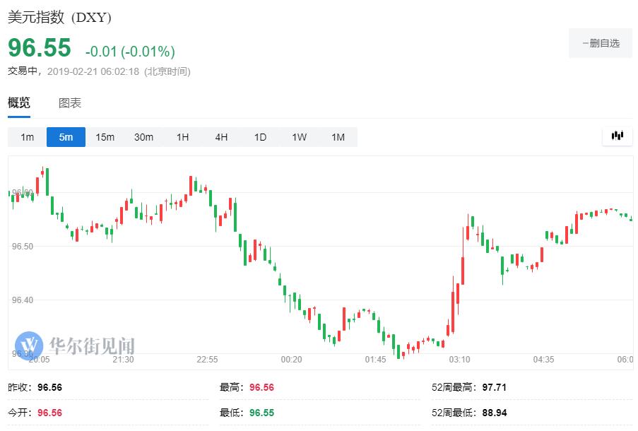638x431 pixels.
Task: Select the 1m timeframe
Action: point(27,137)
